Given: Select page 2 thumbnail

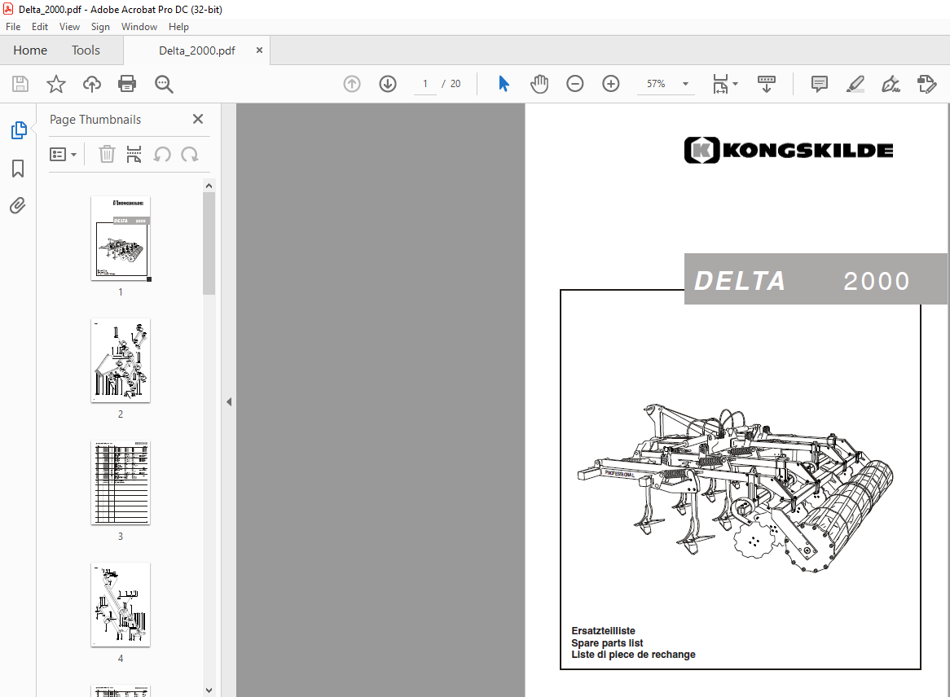Looking at the screenshot, I should 121,361.
